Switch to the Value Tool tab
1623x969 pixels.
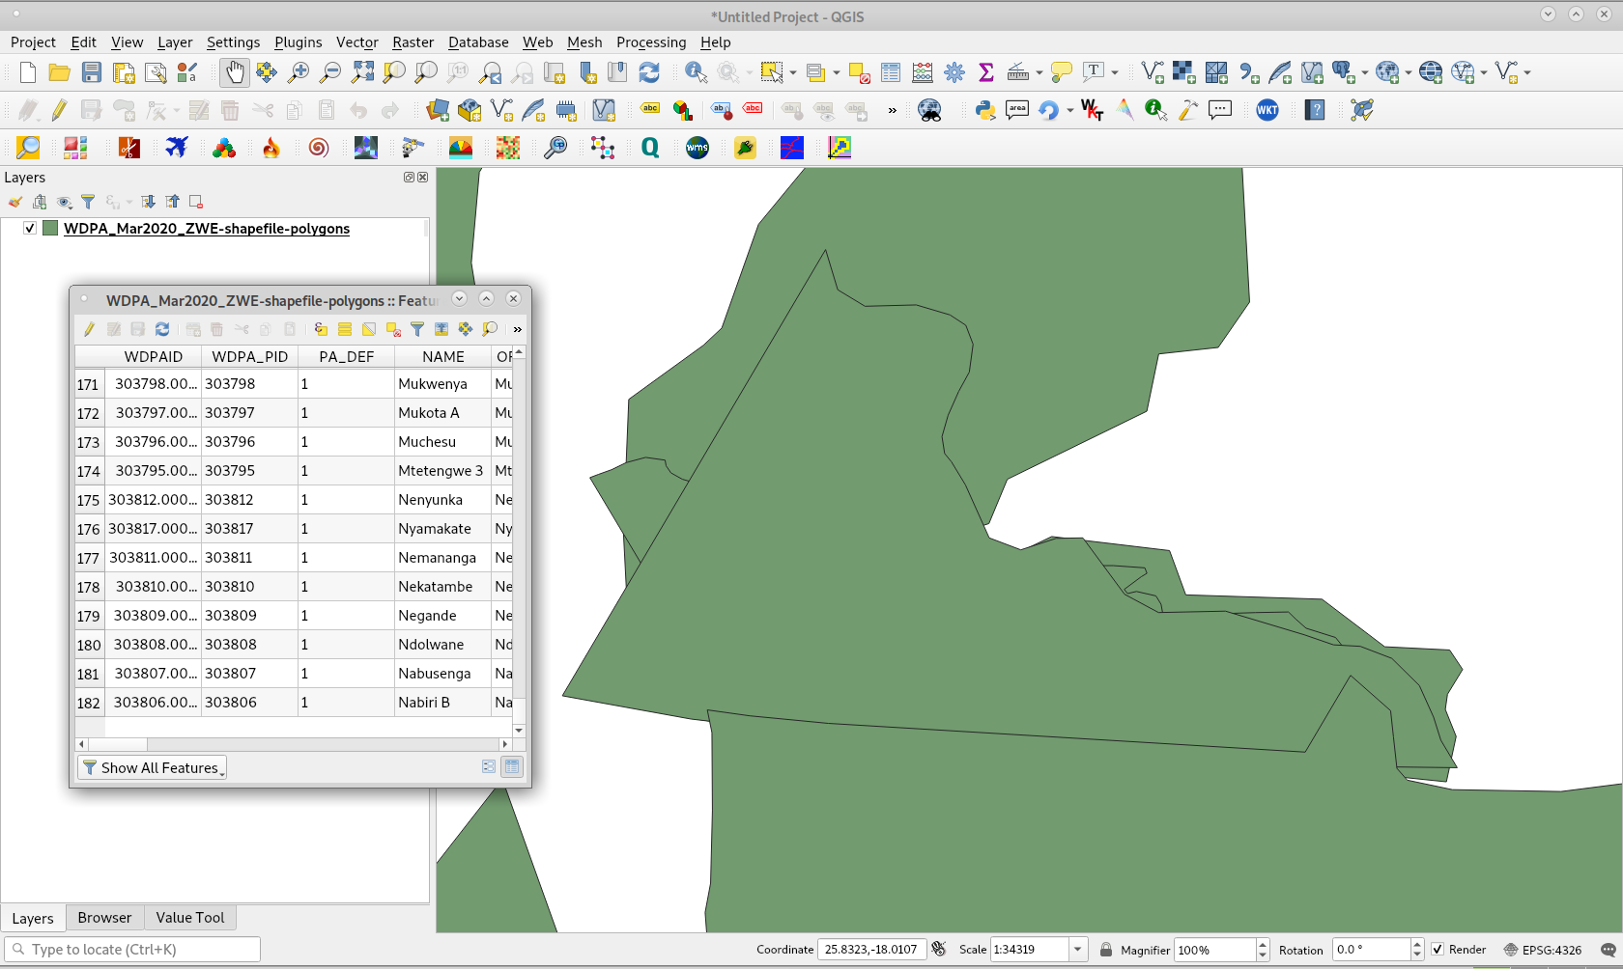[189, 918]
